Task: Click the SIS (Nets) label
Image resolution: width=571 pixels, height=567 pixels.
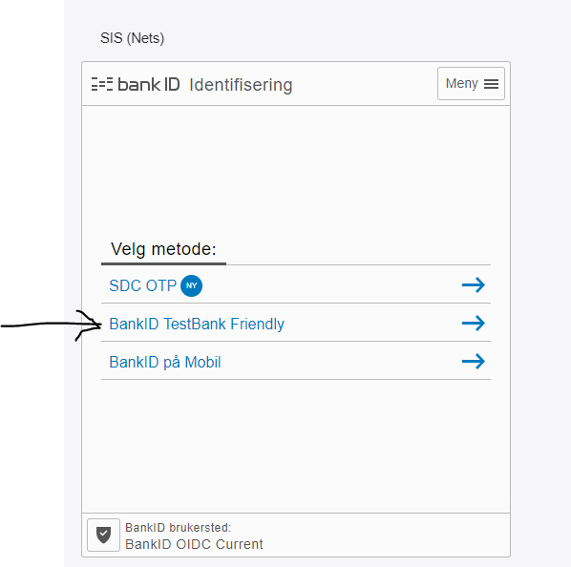Action: tap(132, 38)
